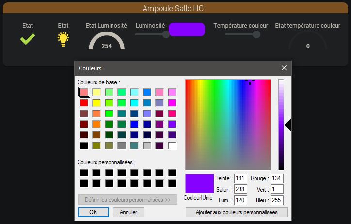Pick the white basic color swatch

172,145
